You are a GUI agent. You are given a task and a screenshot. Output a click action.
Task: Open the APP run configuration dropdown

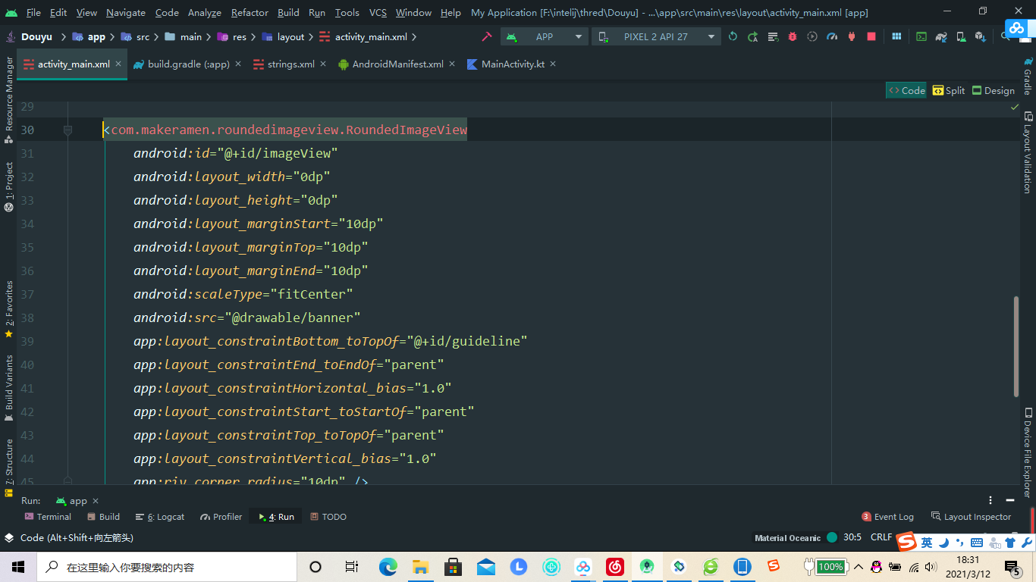click(545, 36)
